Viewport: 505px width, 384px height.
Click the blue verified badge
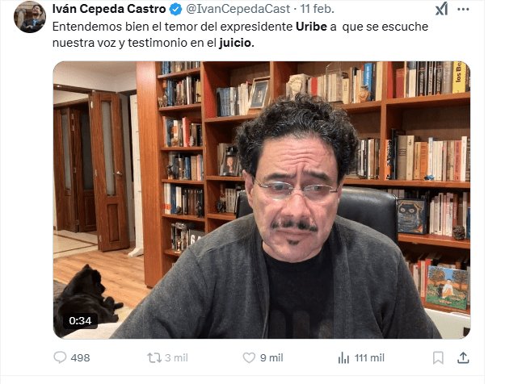[x=176, y=10]
